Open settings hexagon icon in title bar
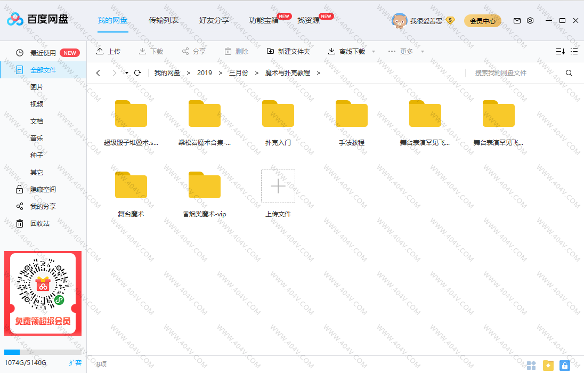This screenshot has width=584, height=373. click(530, 21)
